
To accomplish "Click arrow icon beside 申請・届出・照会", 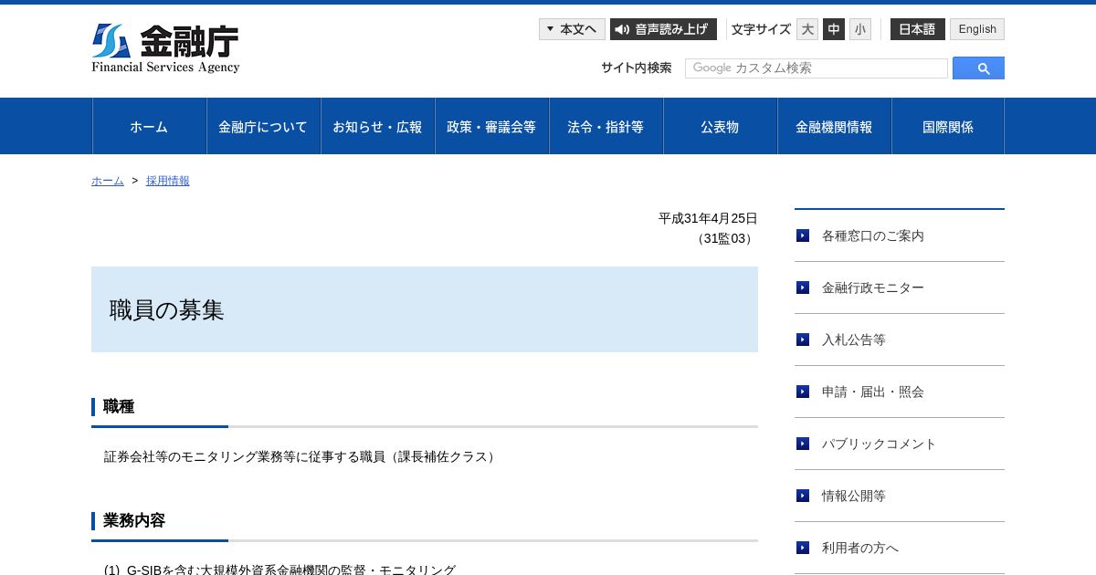I will click(x=803, y=392).
